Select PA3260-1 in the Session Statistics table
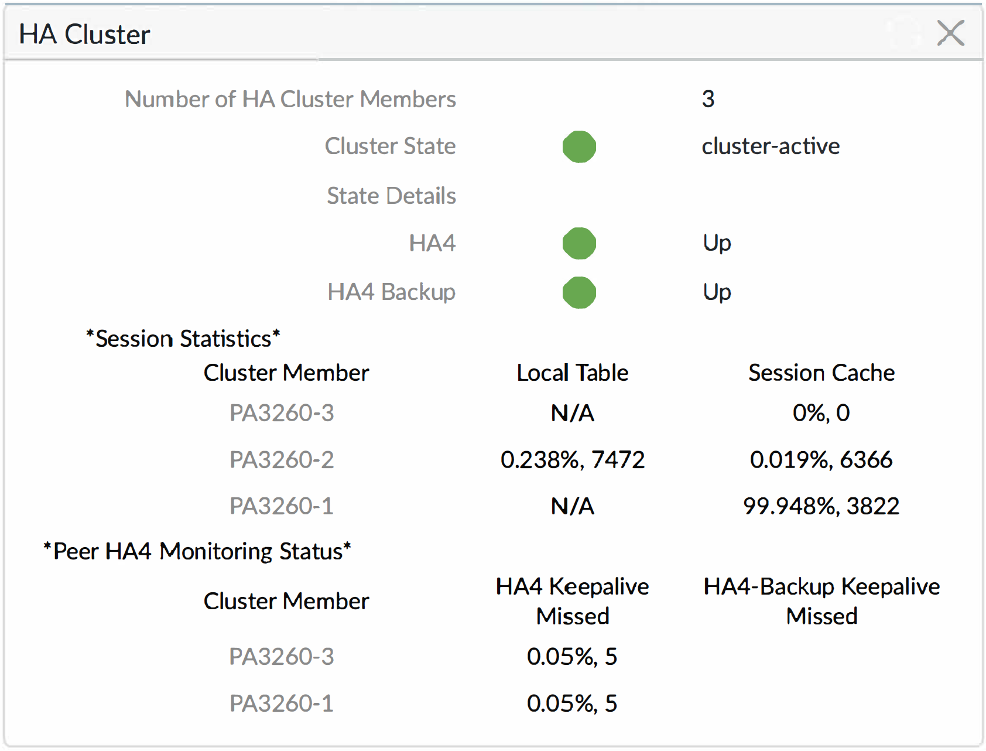Viewport: 986px width, 751px height. tap(282, 506)
